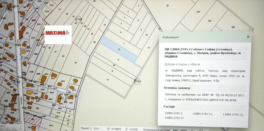
Task: Click the circled 2700 district label
Action: point(17,82)
